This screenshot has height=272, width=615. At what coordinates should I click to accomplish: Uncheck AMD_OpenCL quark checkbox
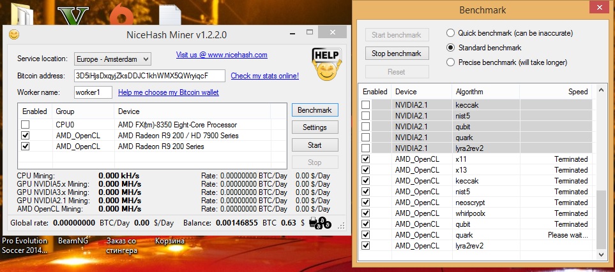365,235
